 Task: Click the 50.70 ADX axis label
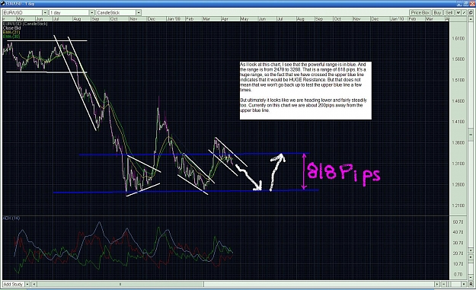pos(458,221)
